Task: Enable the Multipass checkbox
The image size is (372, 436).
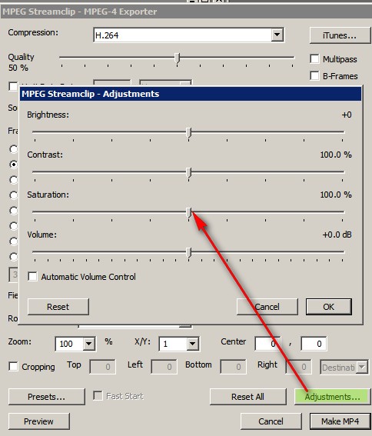Action: [314, 58]
